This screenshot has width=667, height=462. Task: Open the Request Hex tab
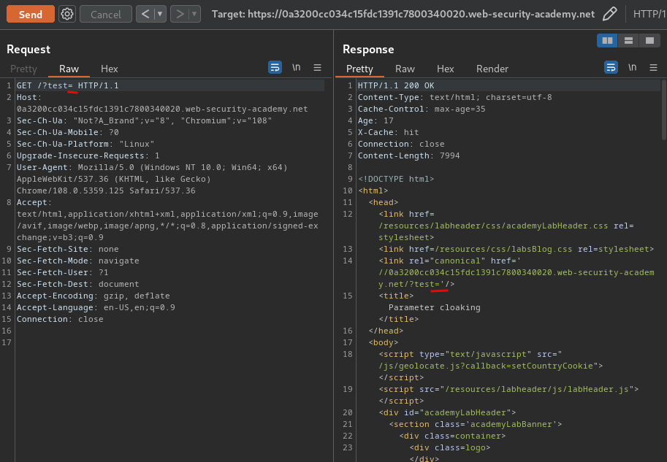110,69
